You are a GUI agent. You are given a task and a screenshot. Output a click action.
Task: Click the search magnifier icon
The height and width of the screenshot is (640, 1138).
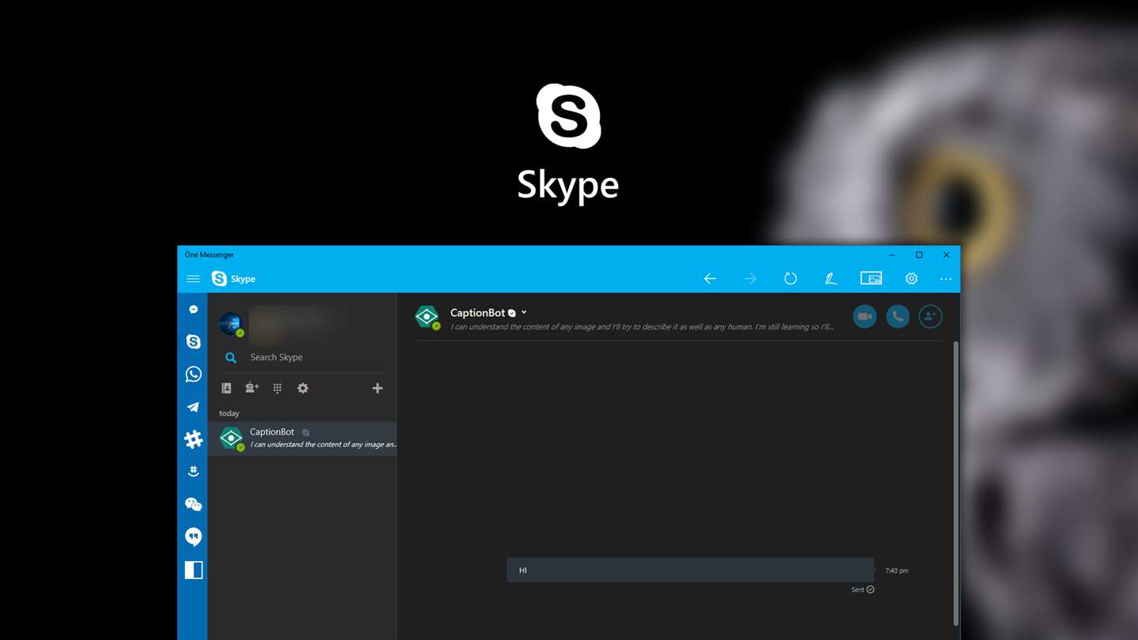[x=231, y=358]
